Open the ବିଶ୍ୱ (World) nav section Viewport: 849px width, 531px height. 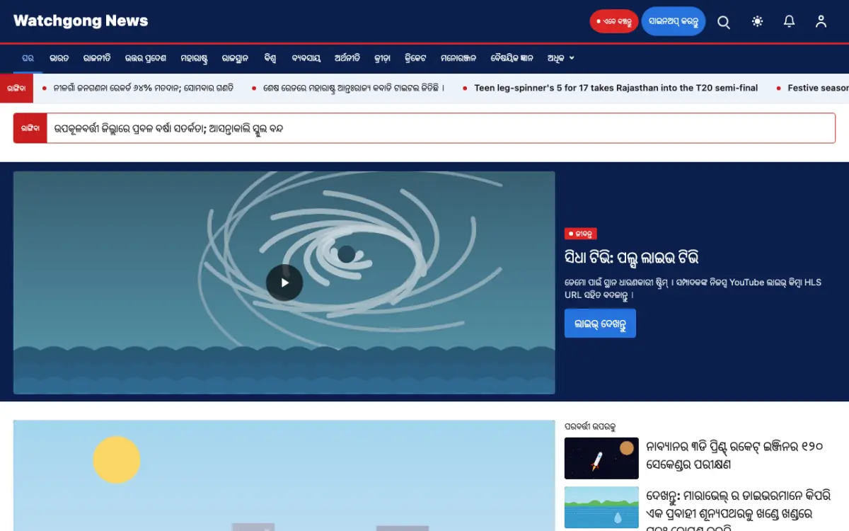click(x=270, y=58)
